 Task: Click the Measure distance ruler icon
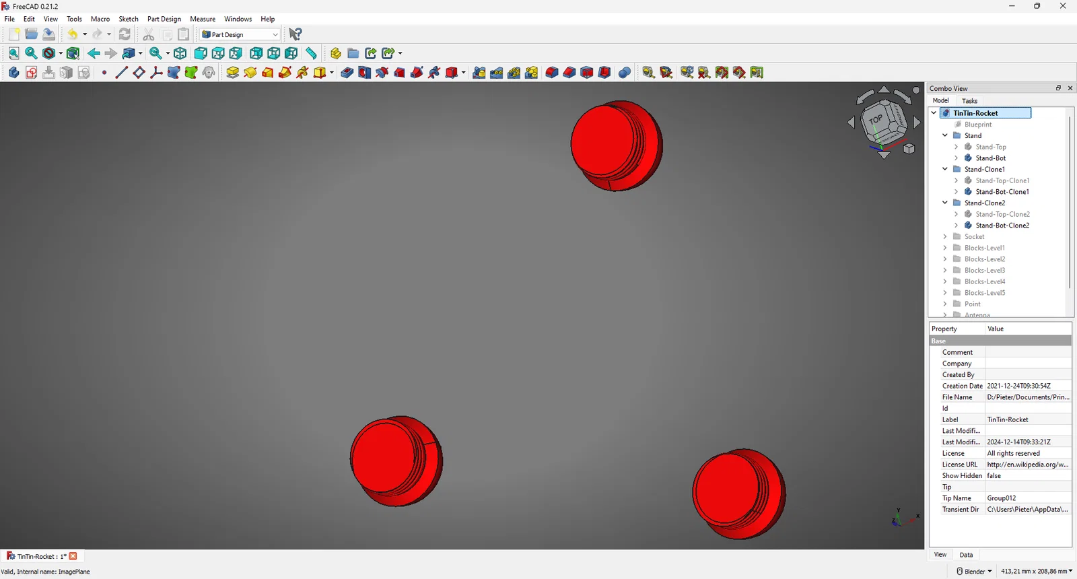point(311,53)
